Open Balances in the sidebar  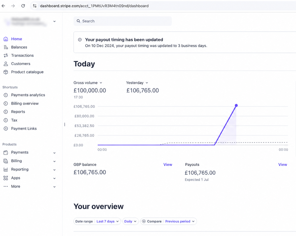[19, 47]
